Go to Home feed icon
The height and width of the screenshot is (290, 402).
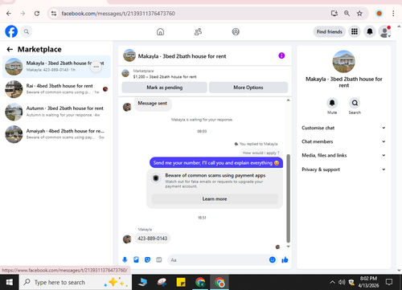click(x=160, y=32)
